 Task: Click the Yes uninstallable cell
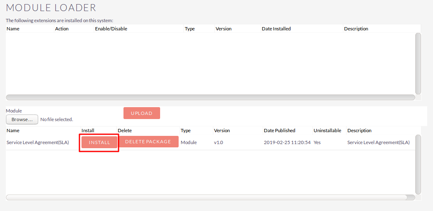tap(317, 142)
